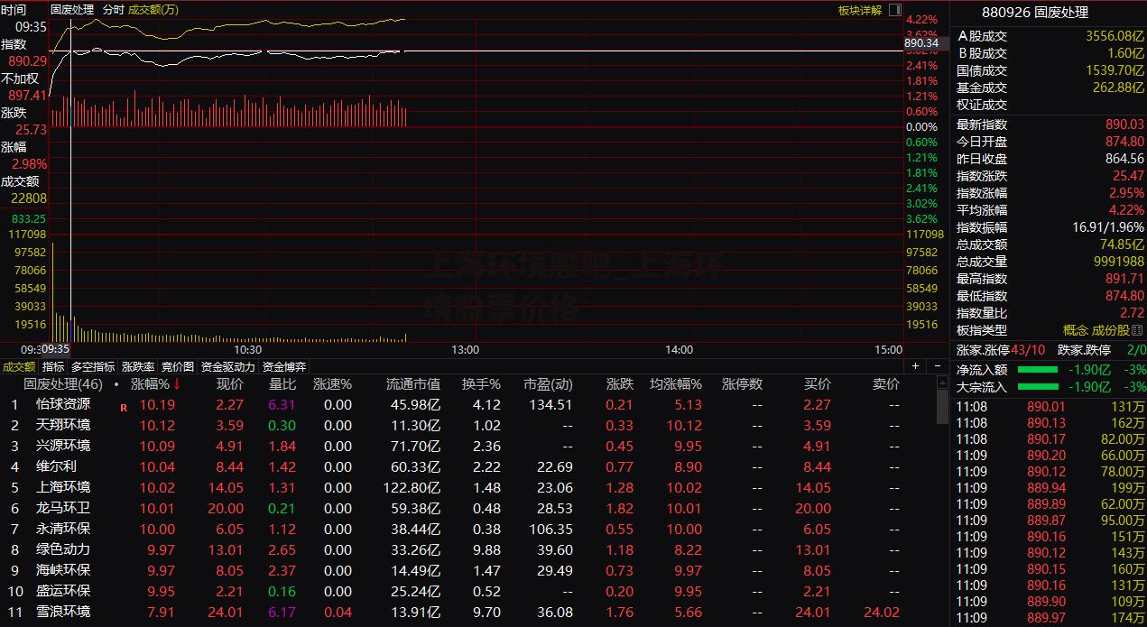Sort stocks by 流通市值 column header

(x=413, y=384)
